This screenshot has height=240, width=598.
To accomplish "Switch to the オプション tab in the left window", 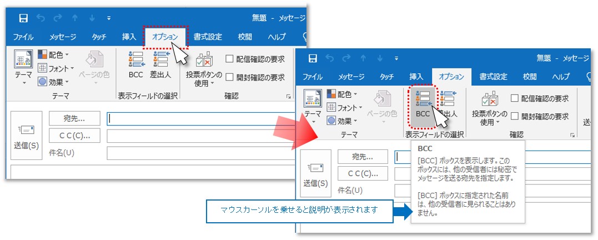I will coord(165,37).
